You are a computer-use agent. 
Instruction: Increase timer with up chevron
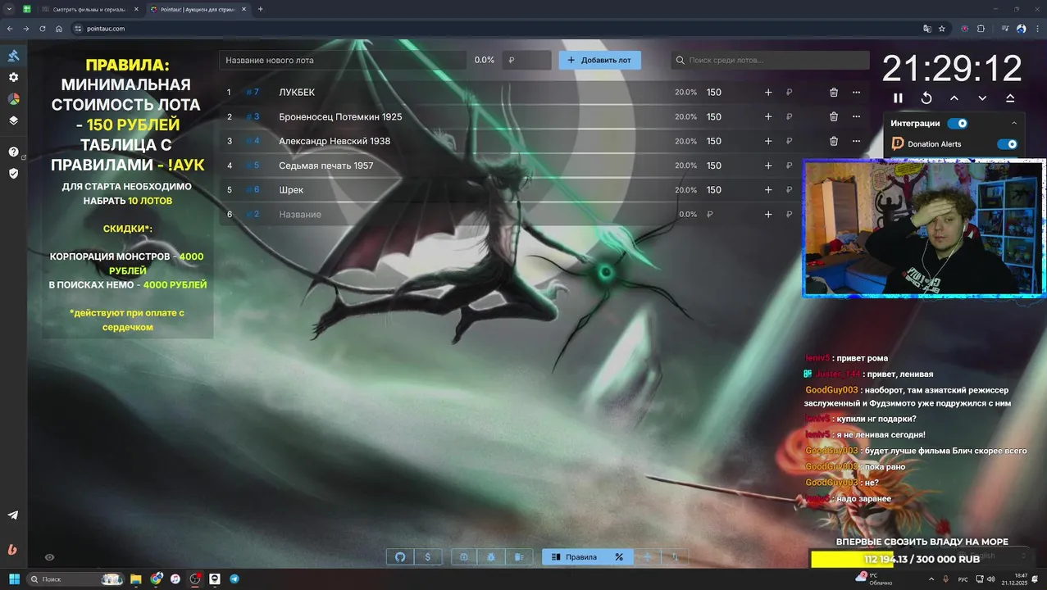coord(954,98)
